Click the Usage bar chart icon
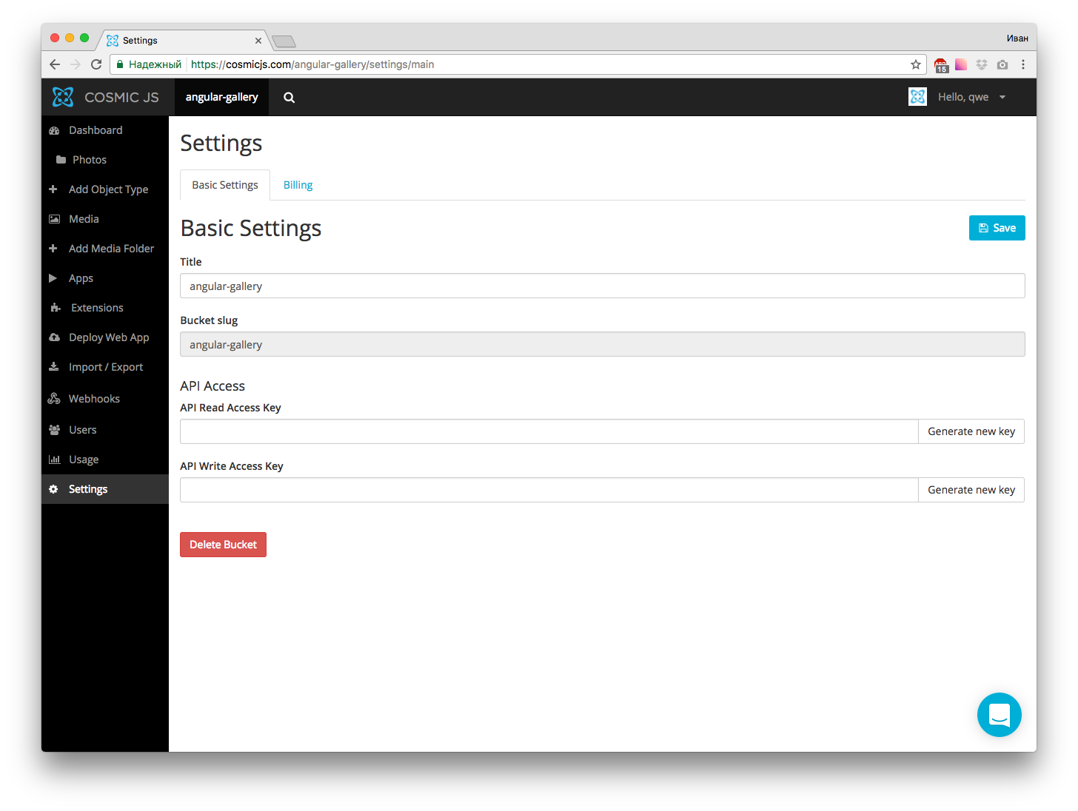The image size is (1078, 811). [x=54, y=460]
